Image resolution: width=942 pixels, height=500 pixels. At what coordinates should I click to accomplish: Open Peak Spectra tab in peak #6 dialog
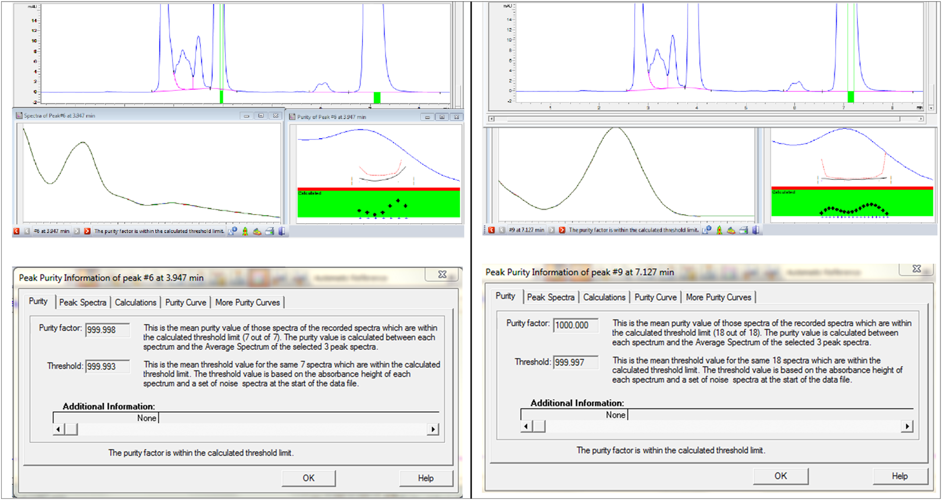click(82, 302)
